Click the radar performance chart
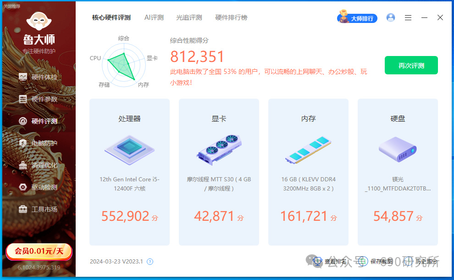 coord(124,65)
